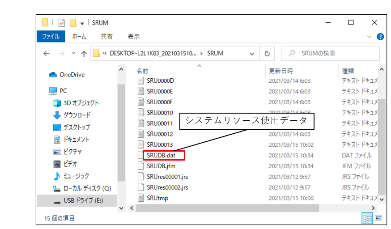Image resolution: width=391 pixels, height=229 pixels.
Task: Select PC in navigation pane
Action: coord(58,91)
